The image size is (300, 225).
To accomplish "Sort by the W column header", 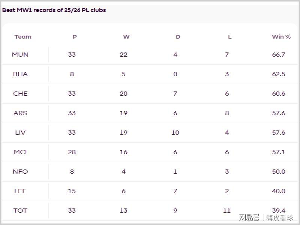I will (126, 37).
